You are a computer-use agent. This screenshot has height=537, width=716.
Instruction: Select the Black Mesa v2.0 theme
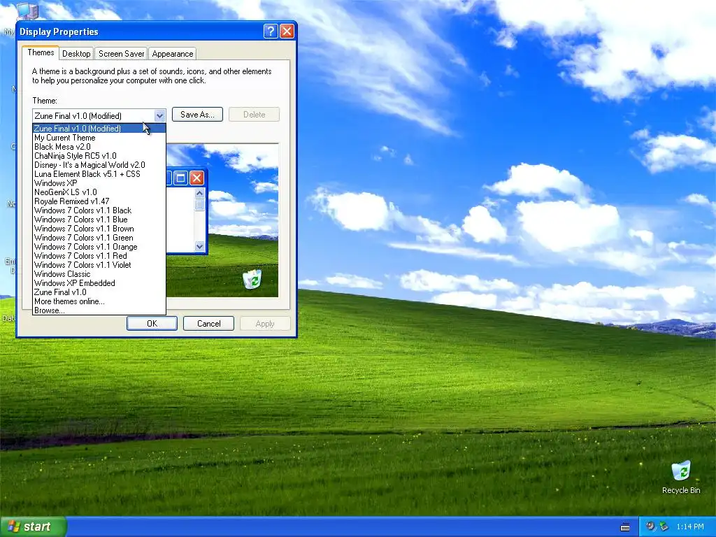click(99, 147)
